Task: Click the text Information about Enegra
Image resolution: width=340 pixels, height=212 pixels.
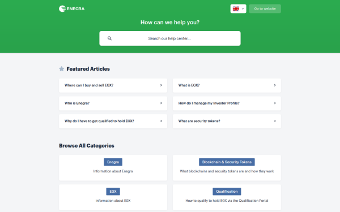Action: coord(113,171)
